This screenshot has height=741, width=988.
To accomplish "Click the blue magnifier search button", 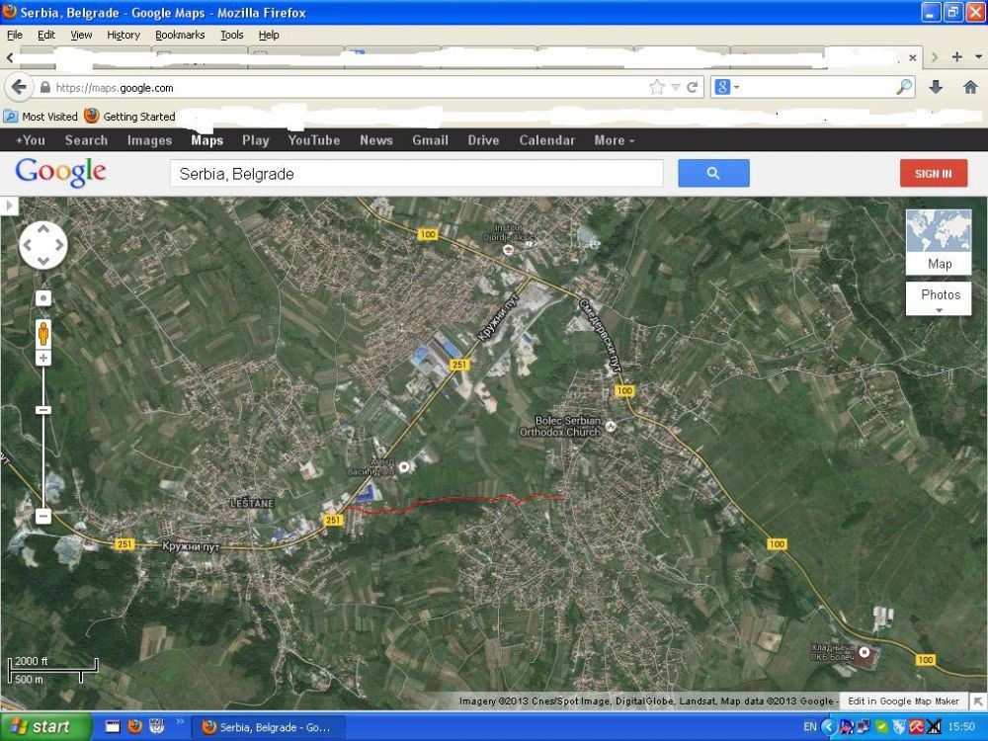I will click(713, 173).
